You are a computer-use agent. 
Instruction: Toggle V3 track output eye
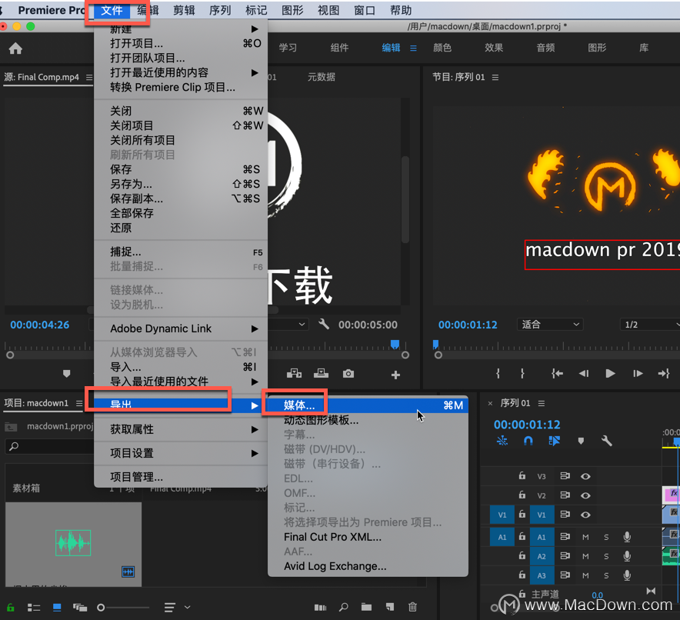point(585,476)
